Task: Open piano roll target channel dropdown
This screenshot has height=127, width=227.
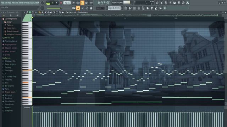Action: point(78,13)
